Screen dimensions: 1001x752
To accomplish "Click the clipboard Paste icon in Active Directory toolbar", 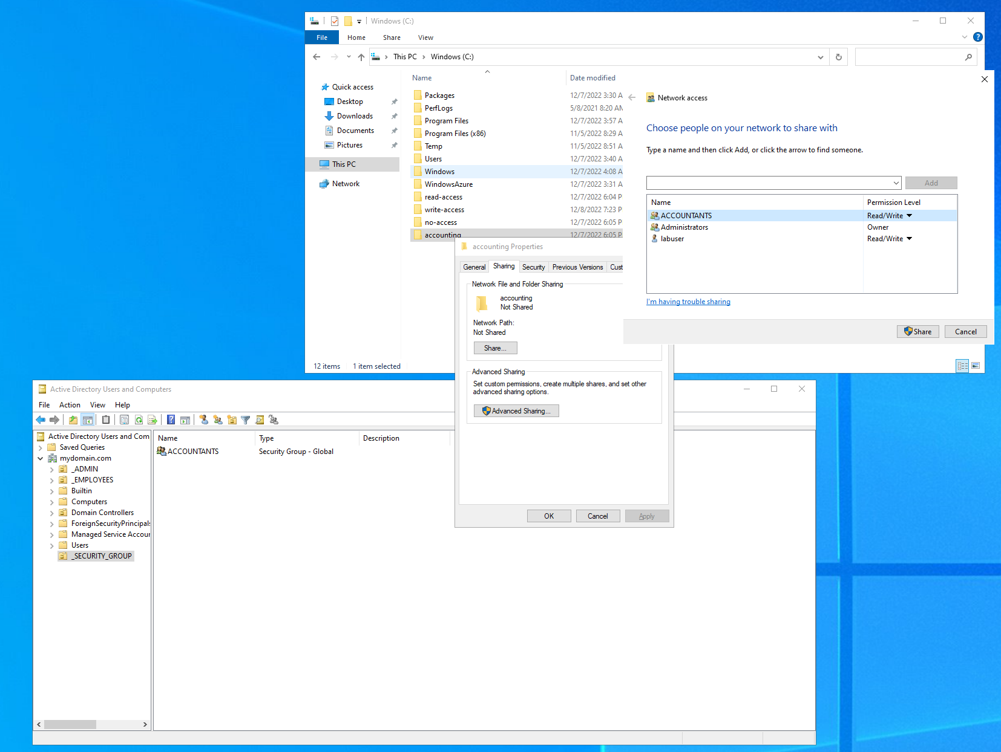I will tap(106, 420).
